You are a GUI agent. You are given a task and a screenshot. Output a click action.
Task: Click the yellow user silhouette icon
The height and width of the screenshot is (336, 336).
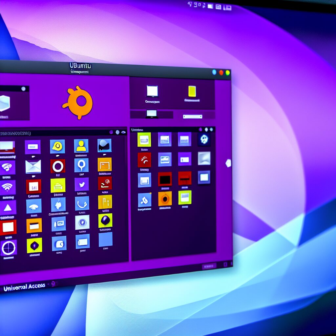(81, 146)
